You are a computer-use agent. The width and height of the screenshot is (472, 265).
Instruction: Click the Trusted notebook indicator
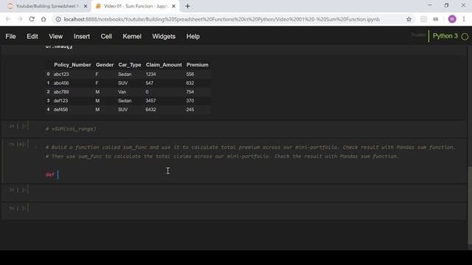click(x=418, y=35)
